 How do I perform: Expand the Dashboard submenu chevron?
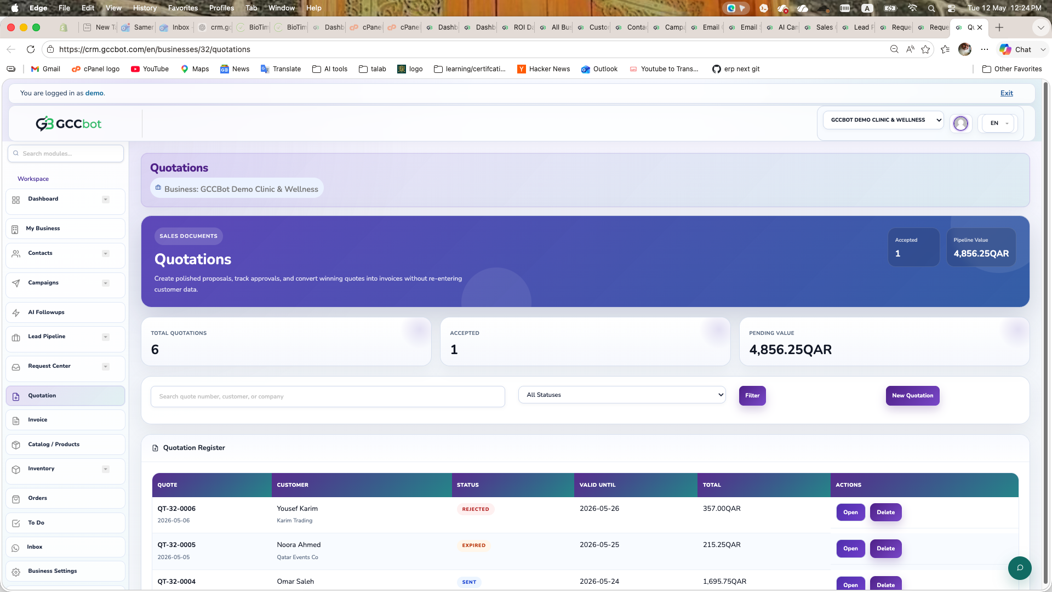click(x=106, y=200)
